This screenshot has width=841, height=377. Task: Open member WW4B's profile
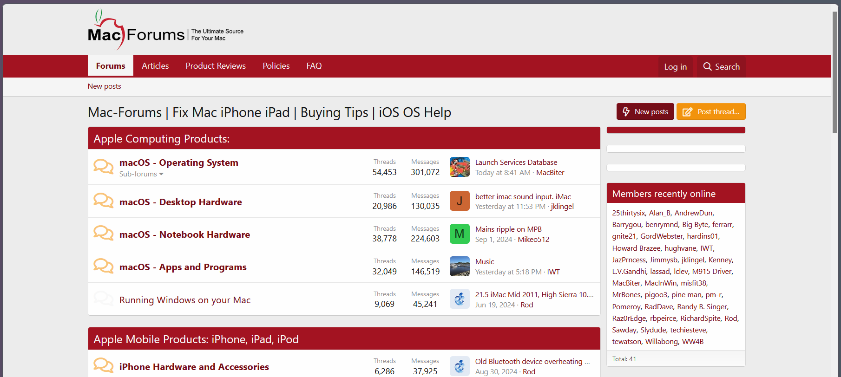[693, 342]
